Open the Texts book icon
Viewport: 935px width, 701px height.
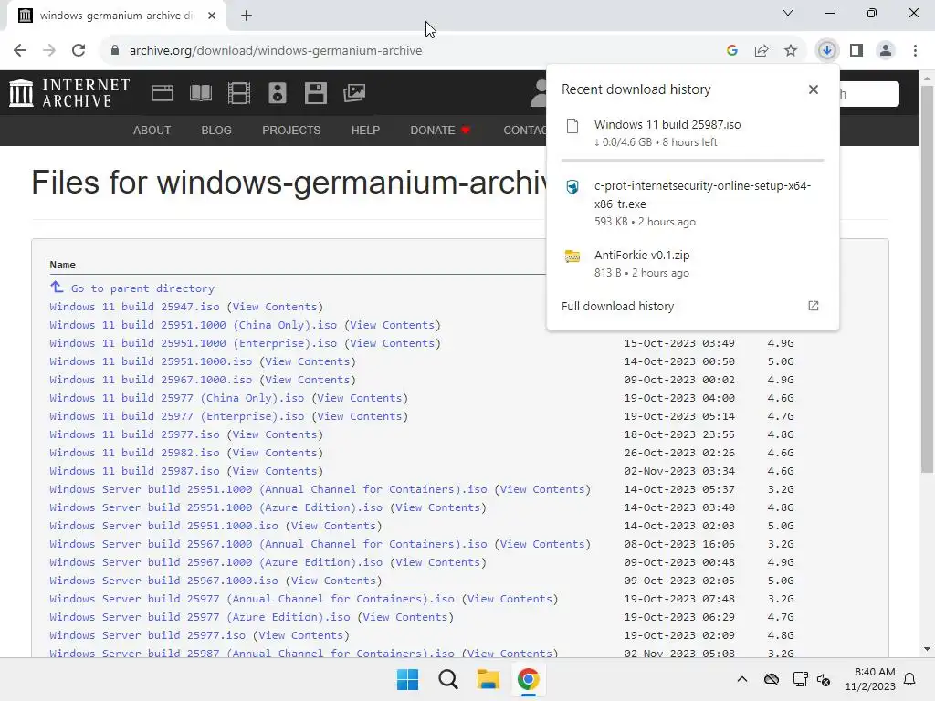200,93
